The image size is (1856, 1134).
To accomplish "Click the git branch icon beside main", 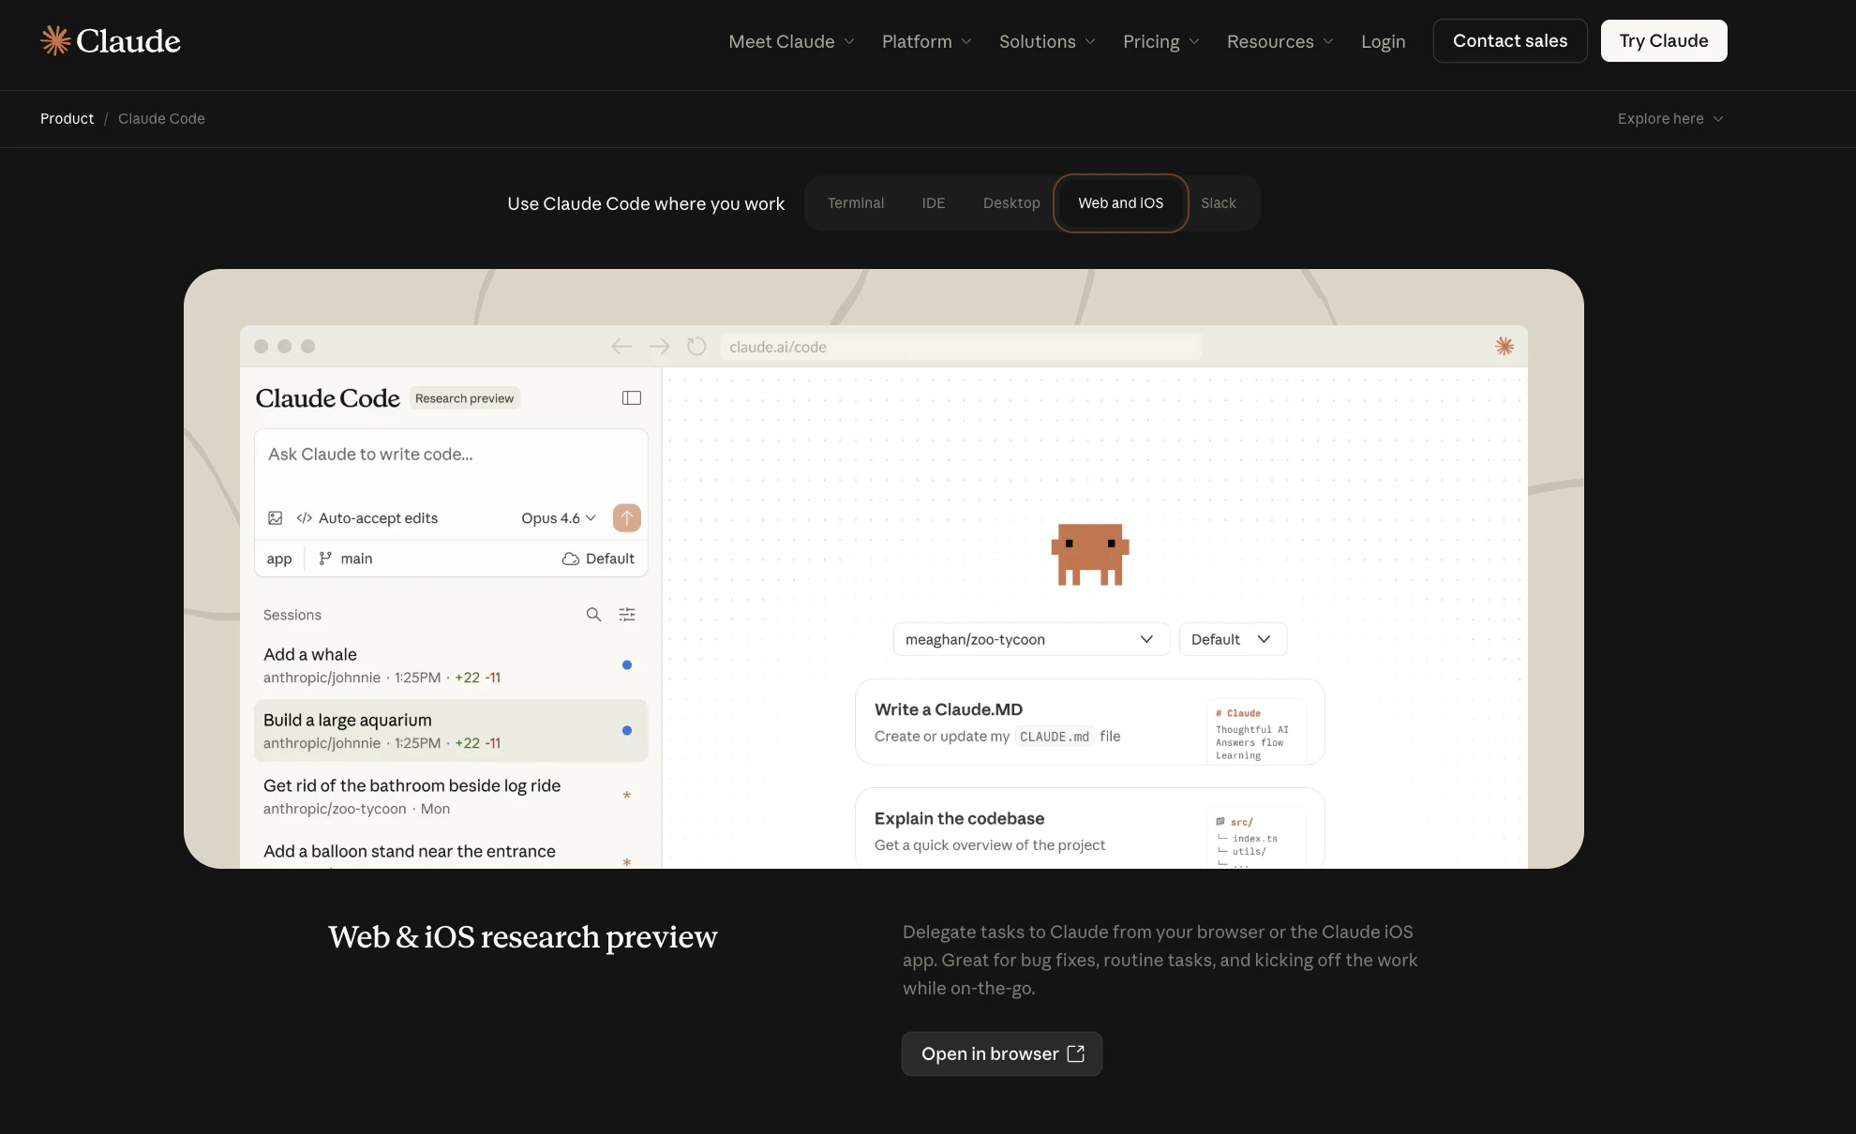I will coord(325,559).
